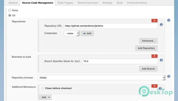Select the Git source control option
178x101 pixels.
pos(10,15)
